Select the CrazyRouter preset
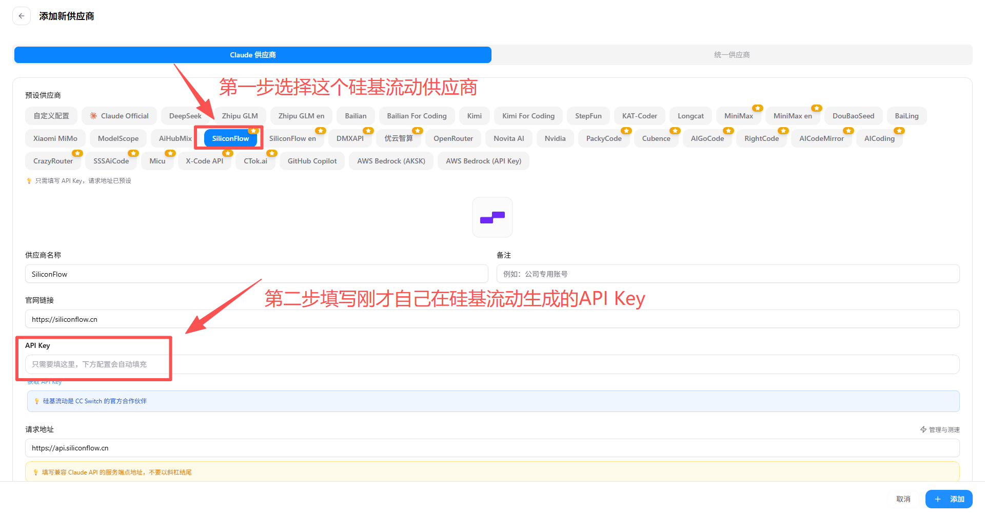985x516 pixels. click(53, 161)
